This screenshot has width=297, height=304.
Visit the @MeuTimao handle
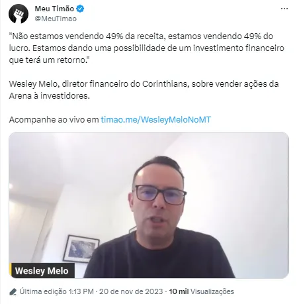56,19
